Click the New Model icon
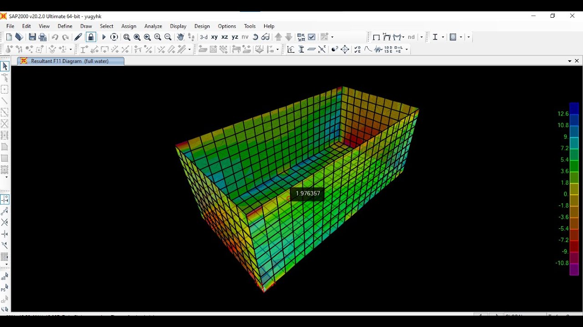Viewport: 583px width, 327px height. pyautogui.click(x=9, y=37)
